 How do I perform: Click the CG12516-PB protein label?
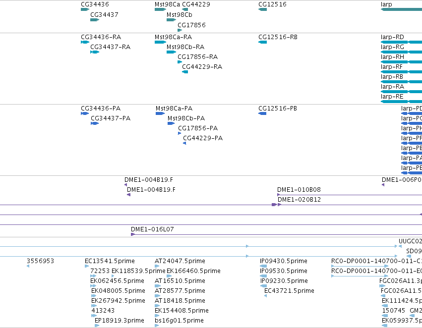click(278, 109)
